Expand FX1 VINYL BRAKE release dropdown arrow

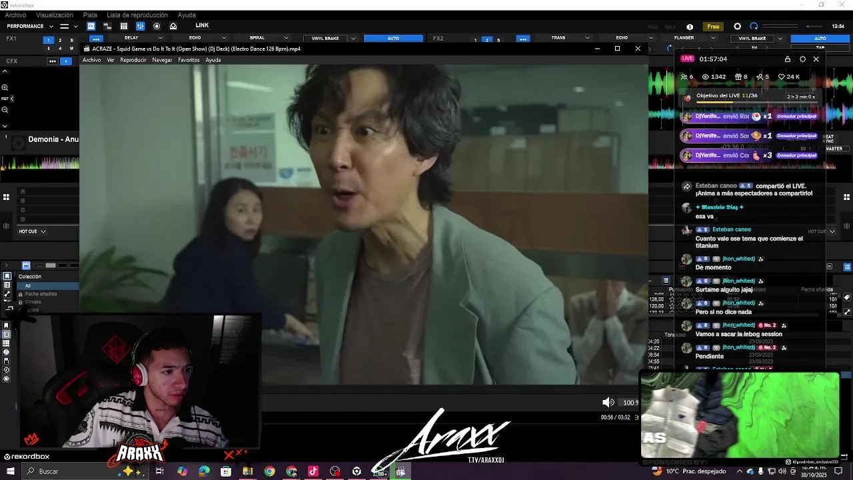tap(353, 39)
